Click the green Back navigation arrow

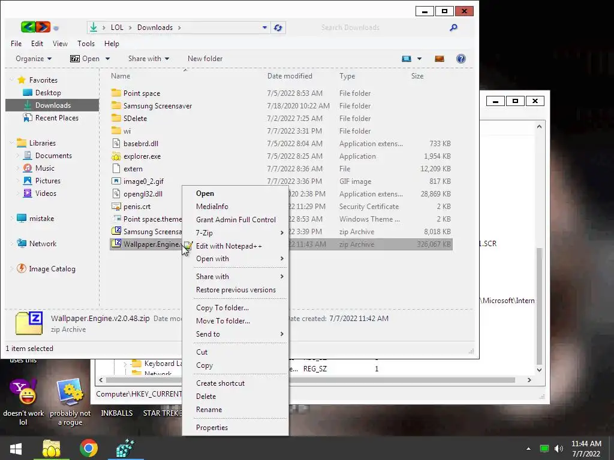(28, 27)
